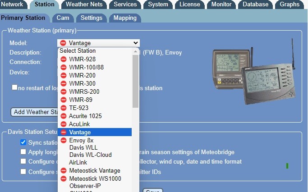
Task: Open the Database tab
Action: [255, 5]
